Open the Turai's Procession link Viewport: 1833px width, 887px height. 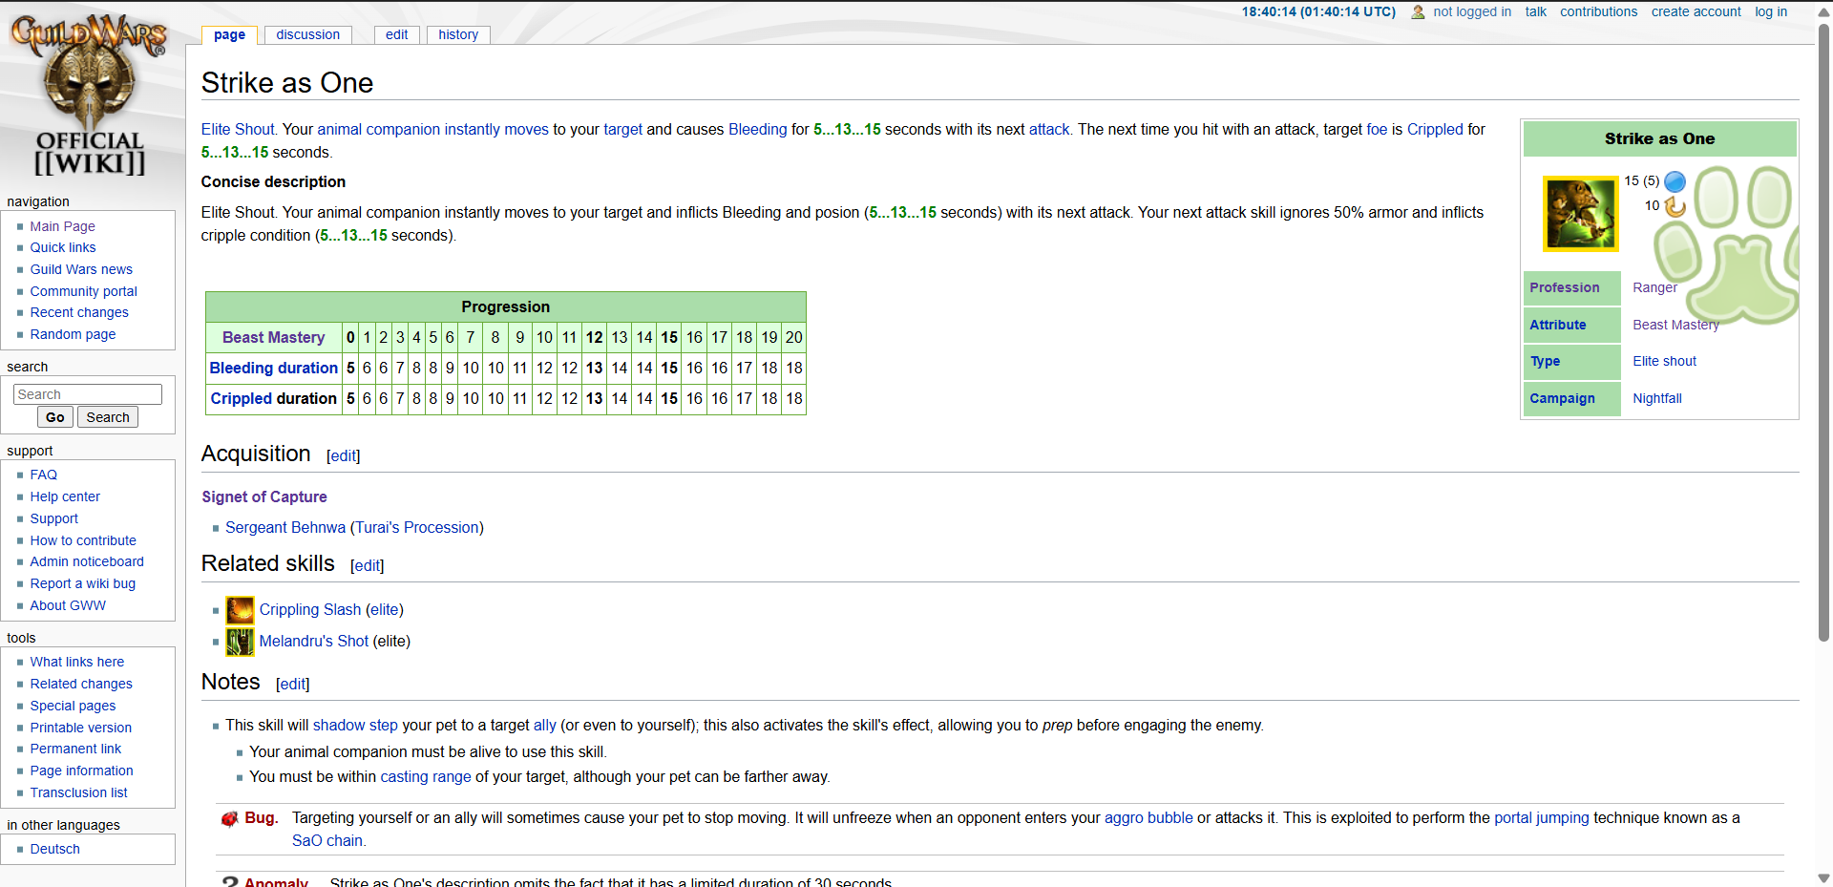coord(417,528)
